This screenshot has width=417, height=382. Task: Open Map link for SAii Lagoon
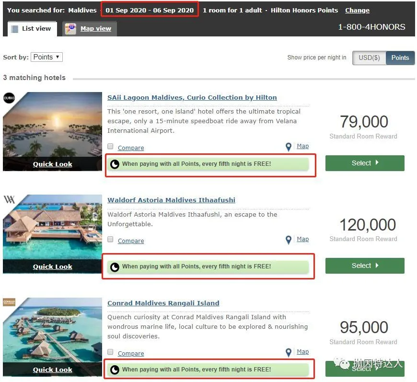(302, 146)
